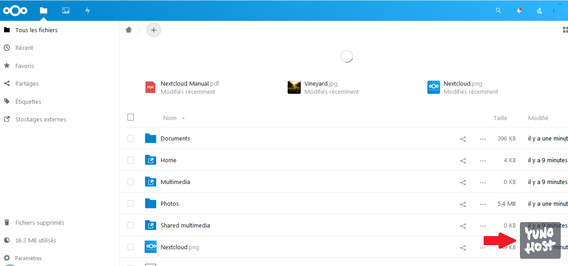568x266 pixels.
Task: Check the Photos folder checkbox
Action: (x=131, y=204)
